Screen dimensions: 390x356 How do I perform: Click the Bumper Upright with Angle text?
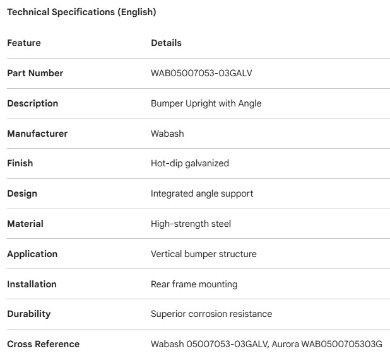click(x=206, y=103)
